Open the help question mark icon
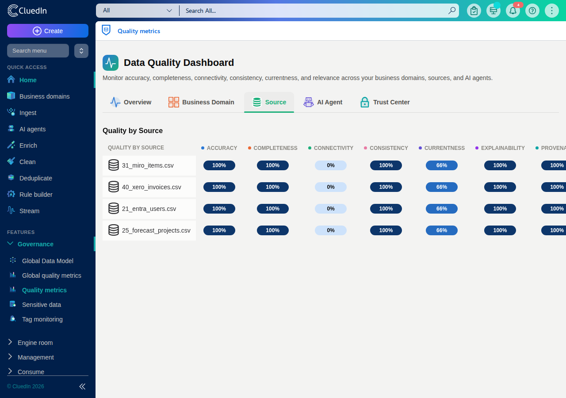Screen dimensions: 566x398 [x=532, y=11]
